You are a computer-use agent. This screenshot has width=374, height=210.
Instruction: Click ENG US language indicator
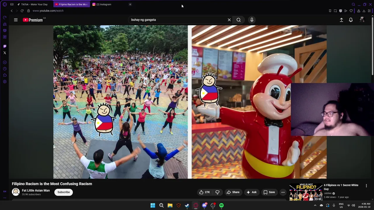pyautogui.click(x=341, y=205)
